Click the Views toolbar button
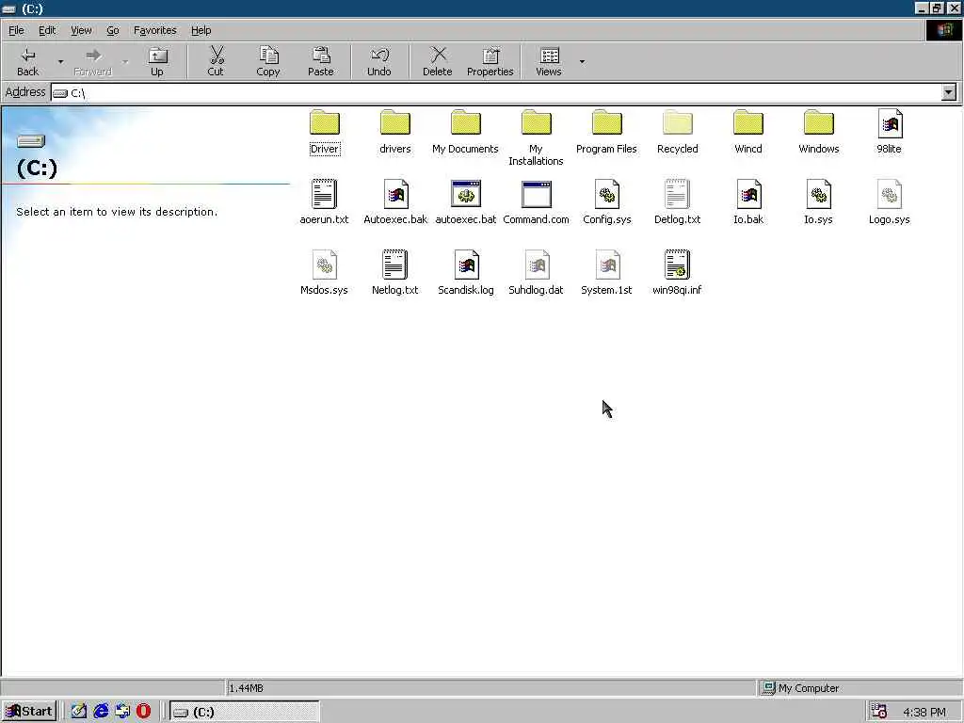The image size is (964, 723). [549, 61]
